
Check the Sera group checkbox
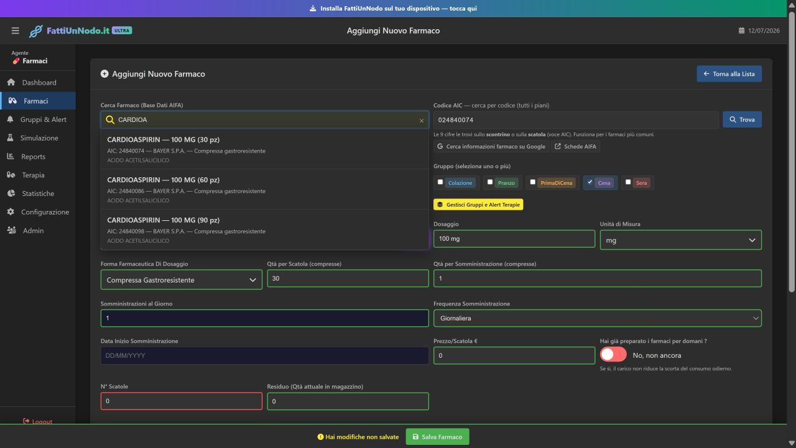628,182
